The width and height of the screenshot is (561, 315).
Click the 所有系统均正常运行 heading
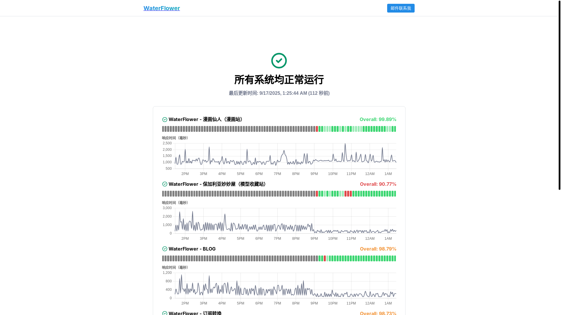[x=279, y=80]
